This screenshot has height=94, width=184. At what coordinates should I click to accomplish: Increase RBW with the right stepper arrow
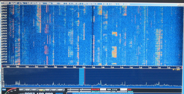coord(105,89)
